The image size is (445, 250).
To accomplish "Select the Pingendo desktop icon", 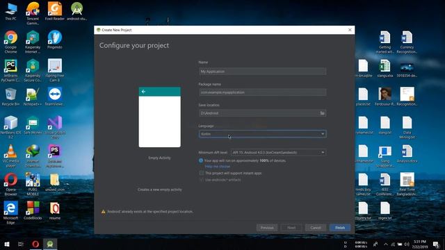I will click(x=54, y=40).
